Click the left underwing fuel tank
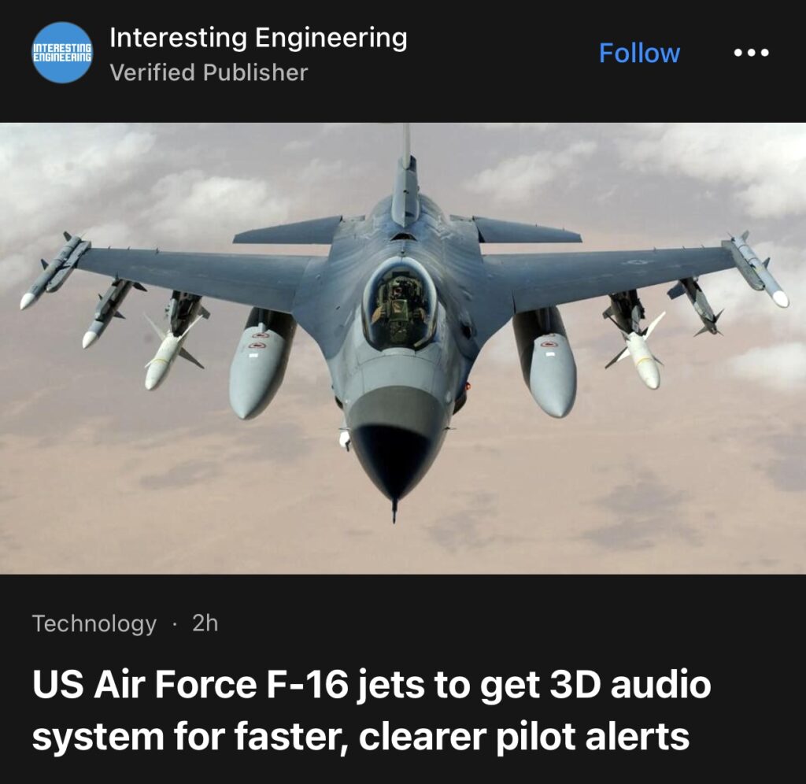Screen dimensions: 806x784 261,362
